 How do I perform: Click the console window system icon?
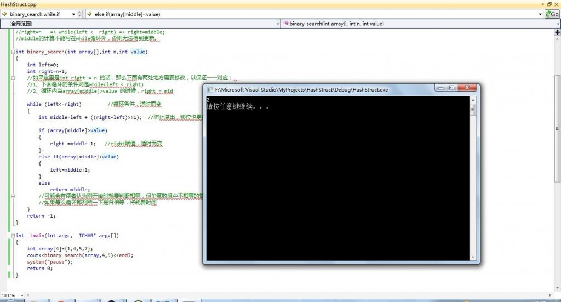[x=209, y=89]
